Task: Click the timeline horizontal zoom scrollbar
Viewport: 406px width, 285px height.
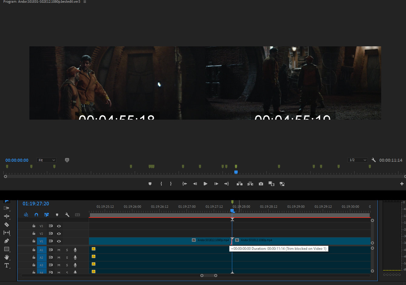Action: point(209,275)
